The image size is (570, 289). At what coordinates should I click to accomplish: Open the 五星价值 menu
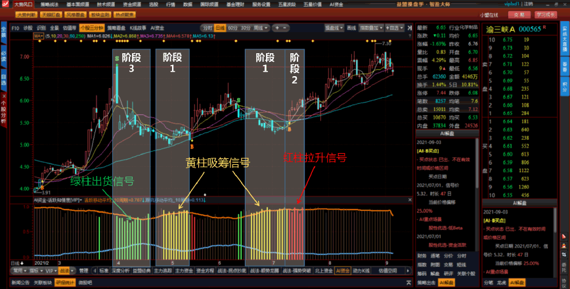(x=313, y=5)
